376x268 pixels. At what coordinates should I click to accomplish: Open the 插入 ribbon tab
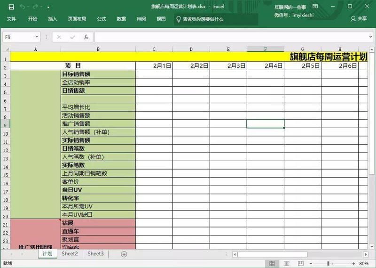(x=53, y=19)
